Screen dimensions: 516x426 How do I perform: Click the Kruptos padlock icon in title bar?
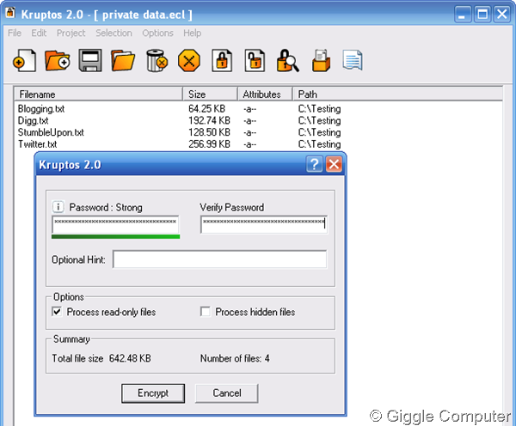click(x=10, y=13)
